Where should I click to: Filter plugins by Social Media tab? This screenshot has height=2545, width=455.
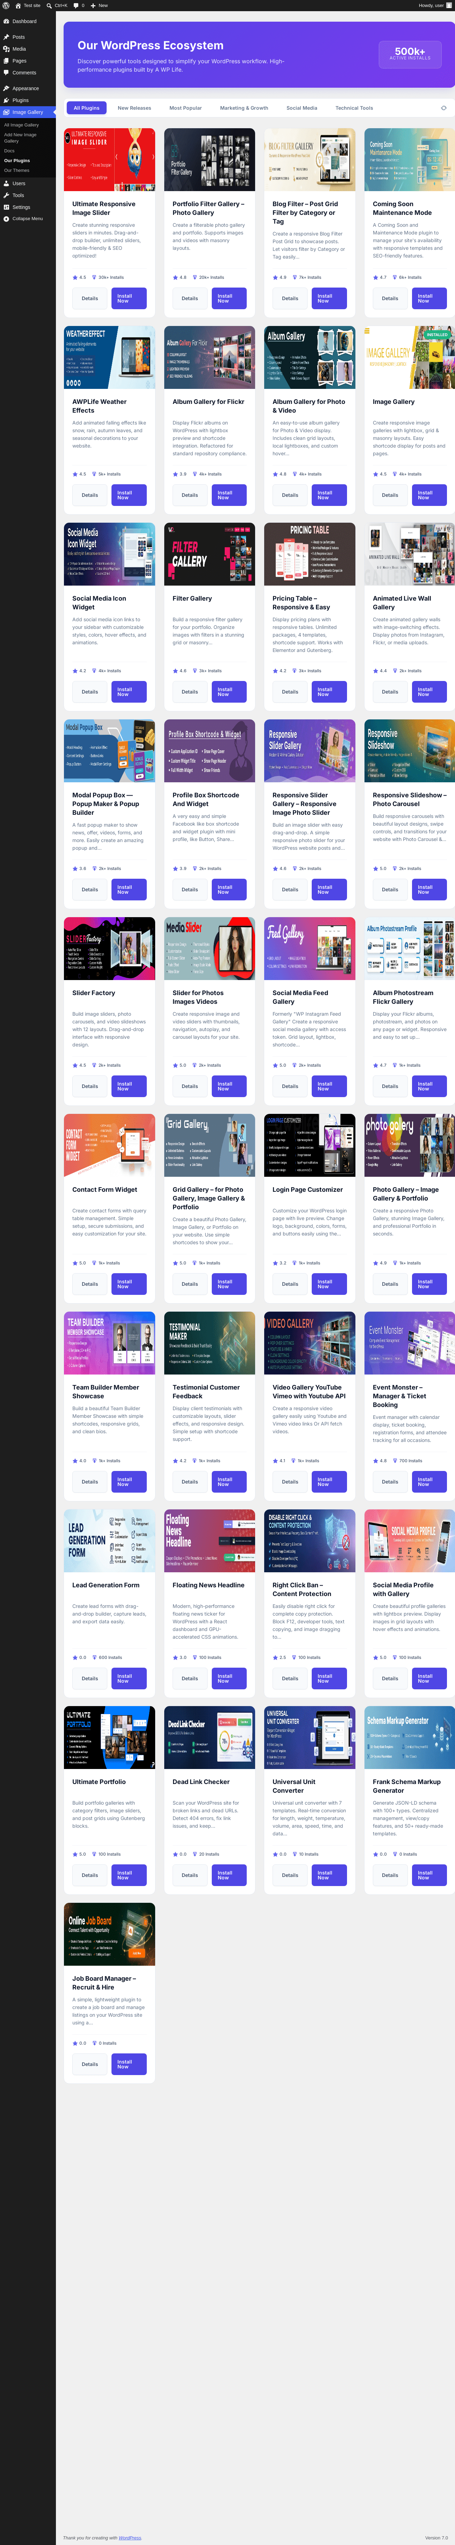click(x=302, y=108)
